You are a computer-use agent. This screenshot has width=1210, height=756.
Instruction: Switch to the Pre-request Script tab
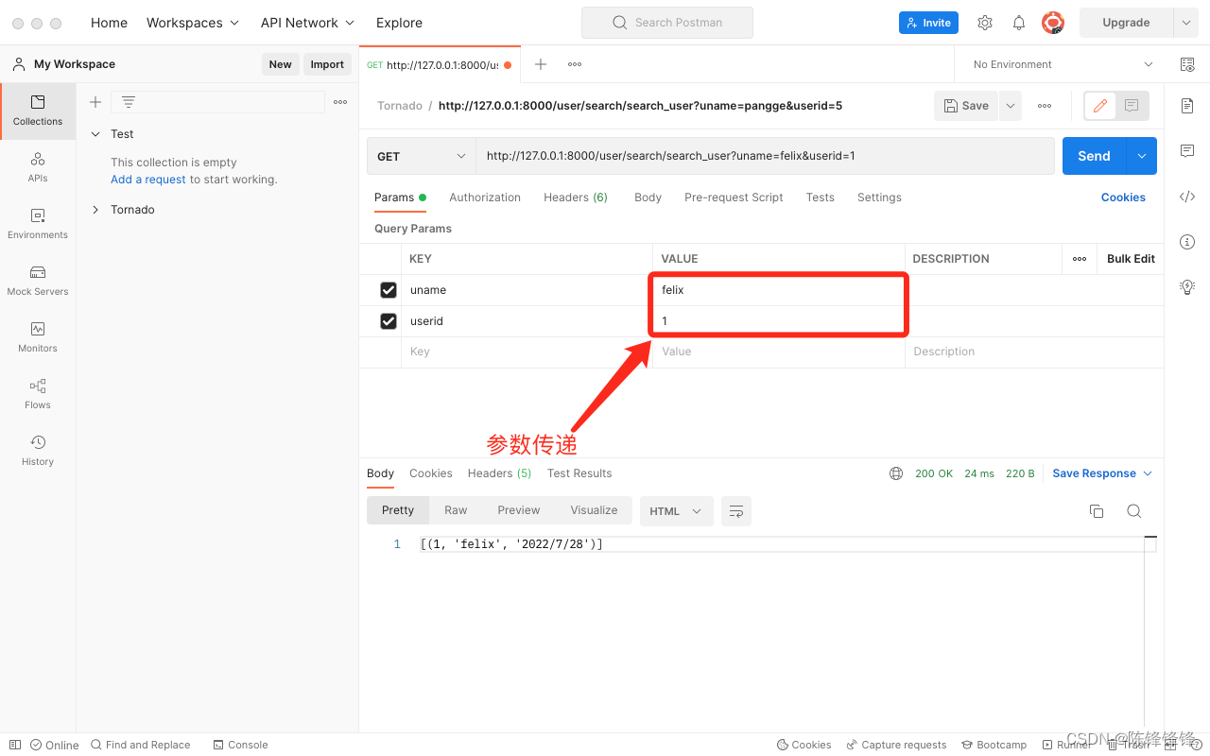coord(734,198)
